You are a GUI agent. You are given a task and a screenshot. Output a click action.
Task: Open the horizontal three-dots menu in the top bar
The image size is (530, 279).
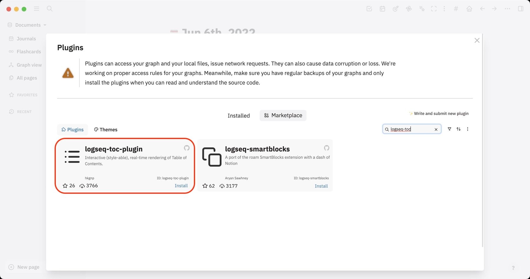[507, 9]
